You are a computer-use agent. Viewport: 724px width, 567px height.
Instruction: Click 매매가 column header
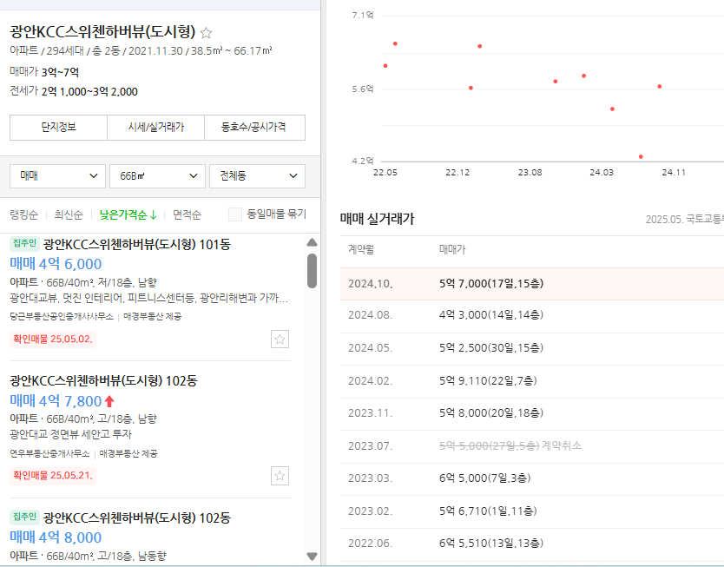coord(452,250)
